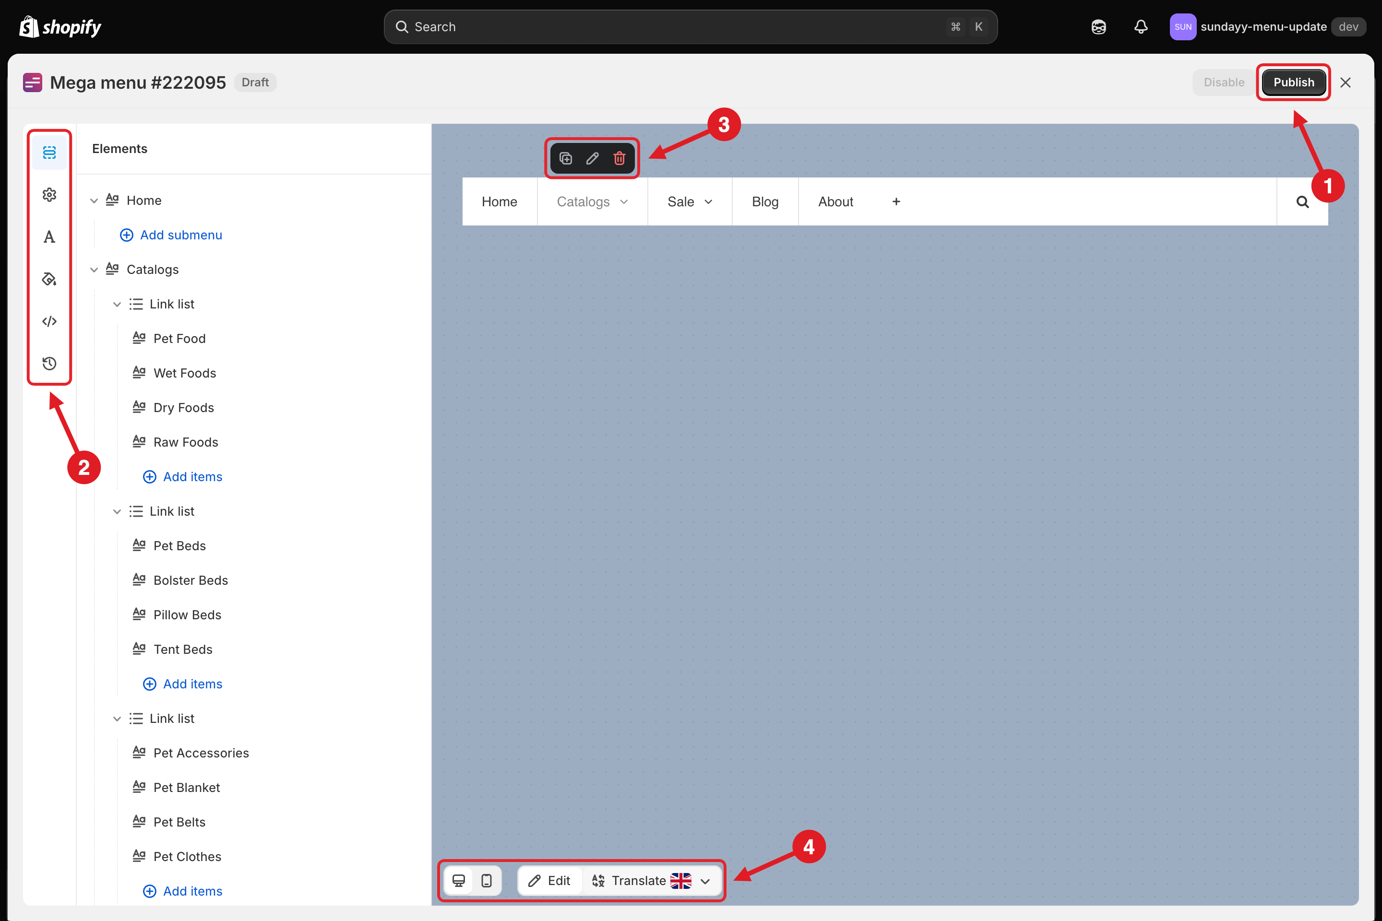The height and width of the screenshot is (921, 1382).
Task: Select the Pet Clothes tree item
Action: (x=187, y=857)
